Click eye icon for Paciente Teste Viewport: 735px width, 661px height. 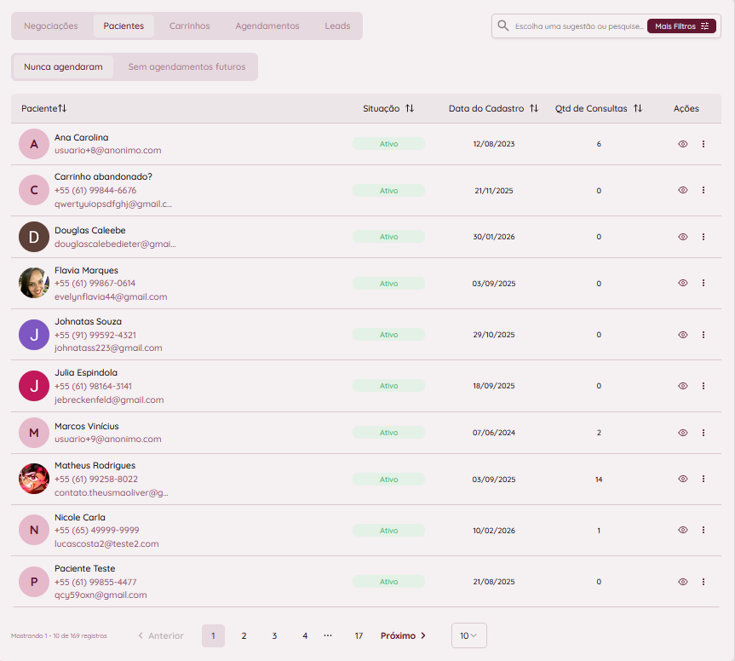pos(682,582)
